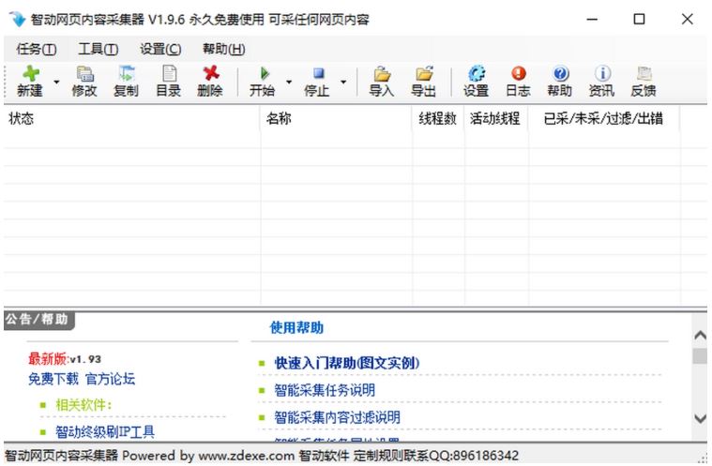712x466 pixels.
Task: Click the 官方论坛 link
Action: [x=110, y=379]
